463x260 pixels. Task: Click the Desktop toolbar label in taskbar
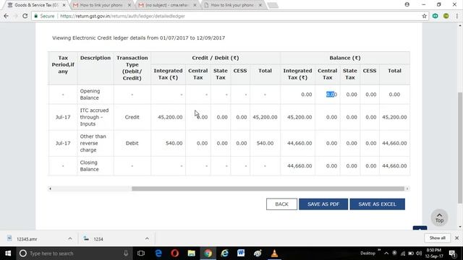click(368, 253)
